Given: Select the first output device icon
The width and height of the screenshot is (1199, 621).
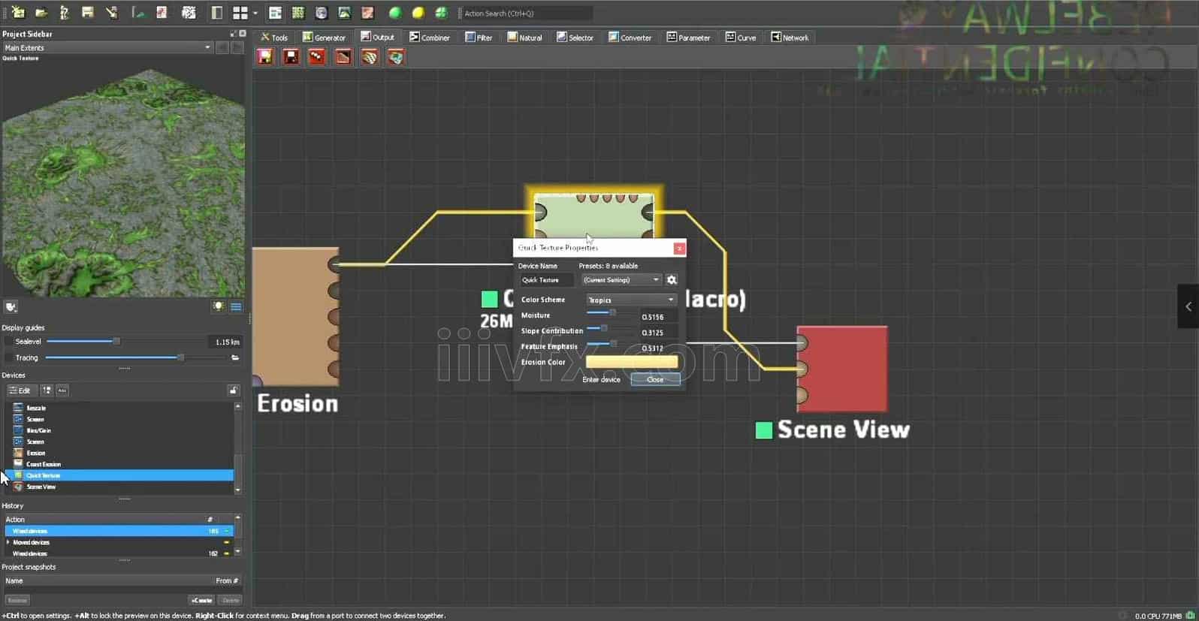Looking at the screenshot, I should pyautogui.click(x=265, y=57).
